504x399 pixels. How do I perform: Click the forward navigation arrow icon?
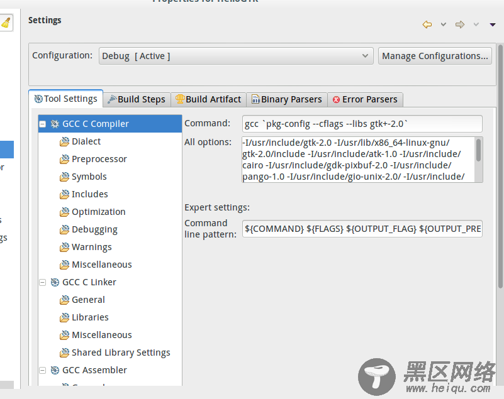pos(460,25)
